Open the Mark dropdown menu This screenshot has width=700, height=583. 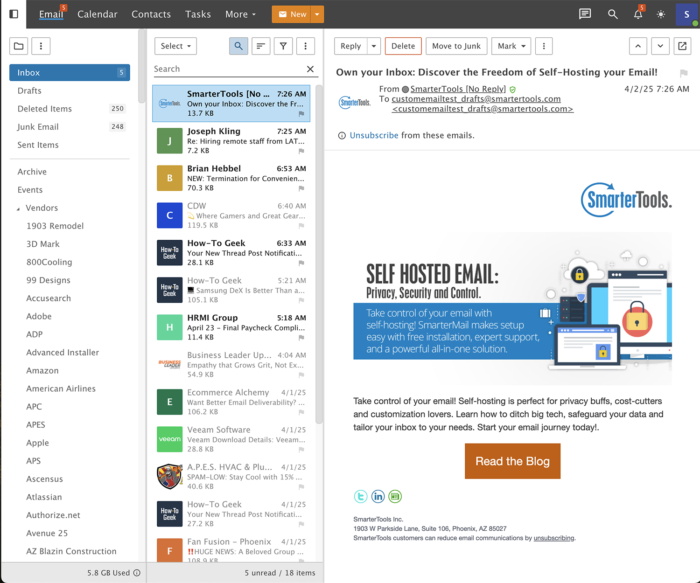tap(511, 46)
